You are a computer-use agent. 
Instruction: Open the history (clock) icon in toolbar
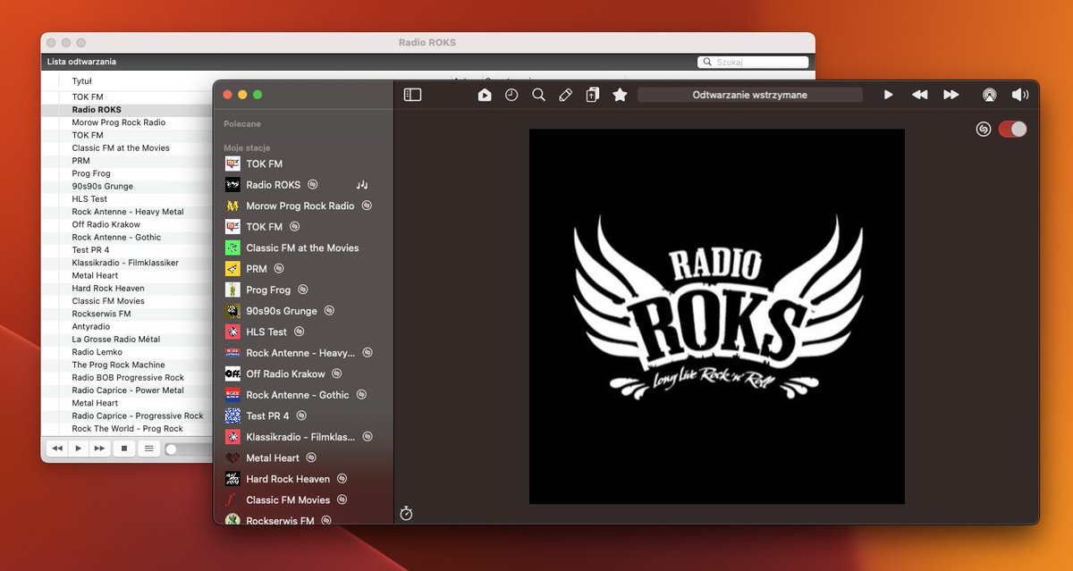[511, 95]
